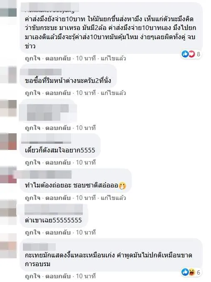Click ตอบกลับ under เดี๋ยวก็ดังสมใจอยาก5555 comment
Screen dimensions: 211x282
(x=58, y=162)
